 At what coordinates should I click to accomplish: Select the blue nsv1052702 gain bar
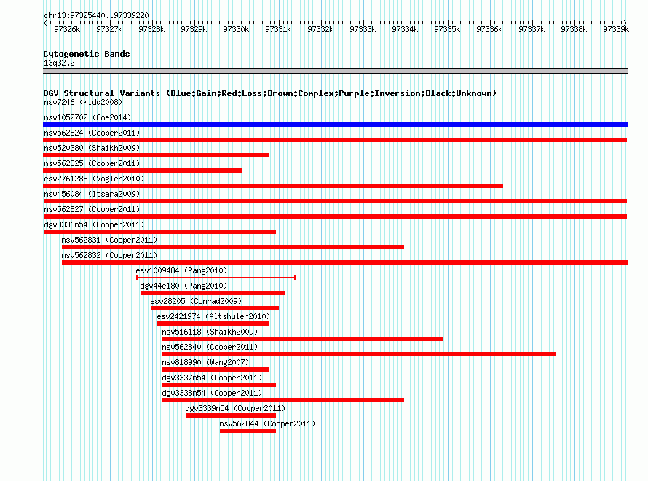tap(335, 125)
